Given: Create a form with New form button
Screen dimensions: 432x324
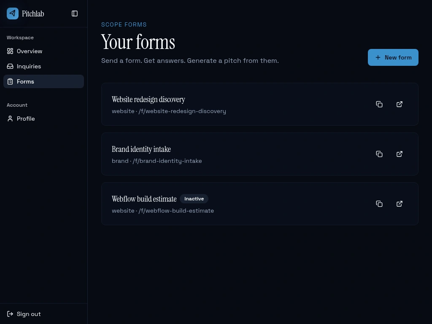Looking at the screenshot, I should [x=393, y=57].
